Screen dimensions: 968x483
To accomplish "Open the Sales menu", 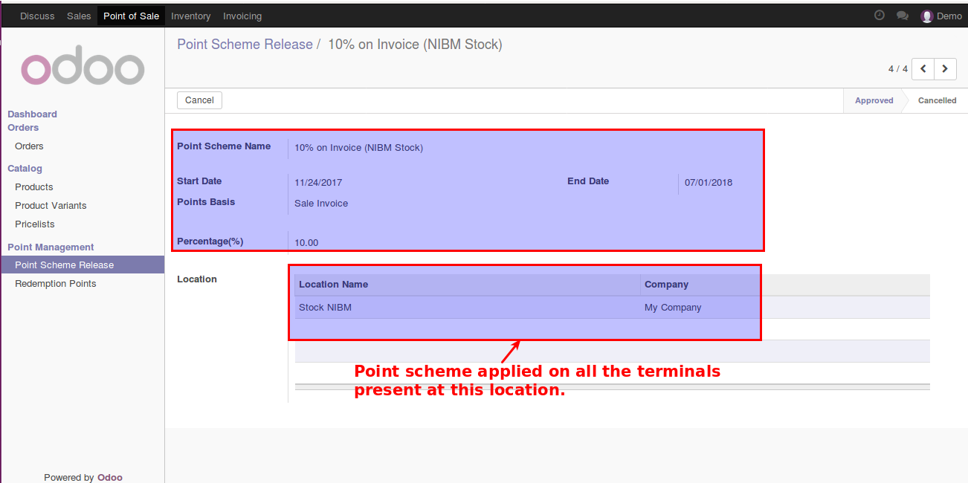I will click(79, 16).
